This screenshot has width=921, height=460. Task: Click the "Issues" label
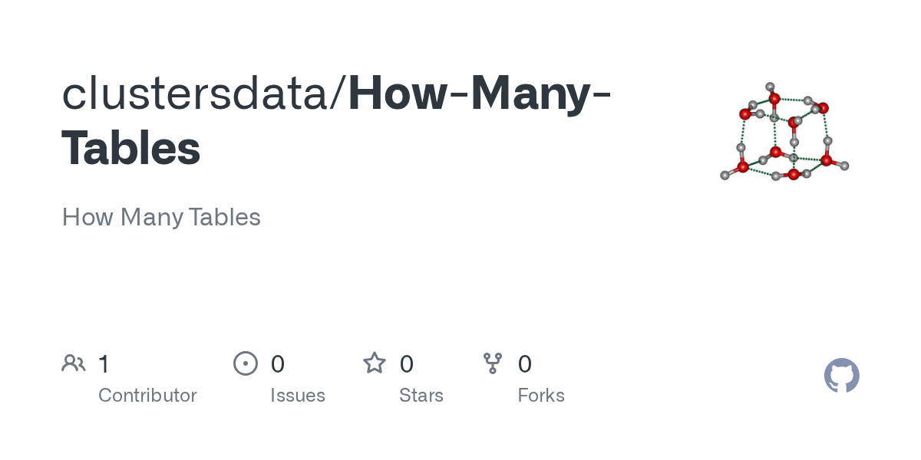tap(298, 396)
